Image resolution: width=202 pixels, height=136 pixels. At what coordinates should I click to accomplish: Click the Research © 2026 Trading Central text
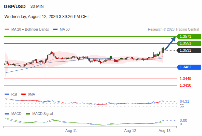click(x=174, y=30)
